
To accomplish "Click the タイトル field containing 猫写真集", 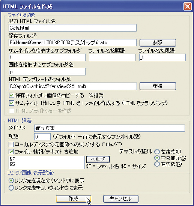I will pos(110,128).
